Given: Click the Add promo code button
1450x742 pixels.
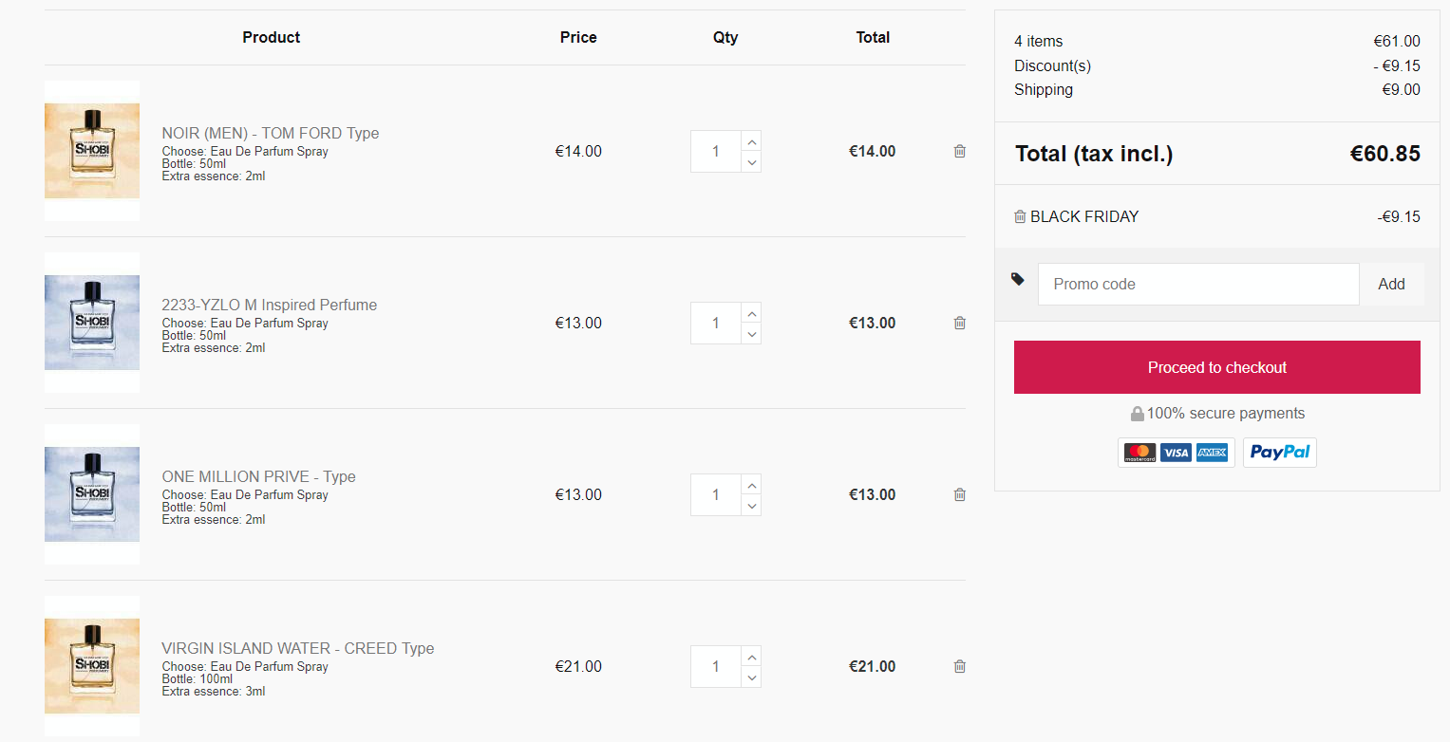Looking at the screenshot, I should click(1391, 284).
